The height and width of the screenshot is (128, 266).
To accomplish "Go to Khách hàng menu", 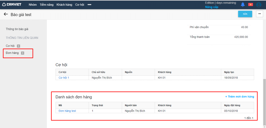I will pyautogui.click(x=64, y=5).
